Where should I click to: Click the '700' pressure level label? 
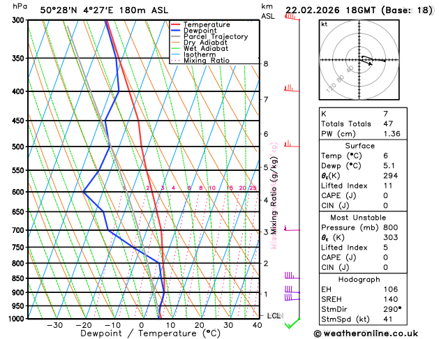tap(20, 230)
